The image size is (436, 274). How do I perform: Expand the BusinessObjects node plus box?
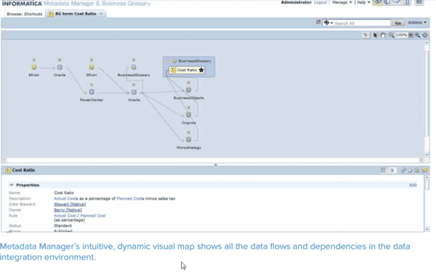click(188, 83)
